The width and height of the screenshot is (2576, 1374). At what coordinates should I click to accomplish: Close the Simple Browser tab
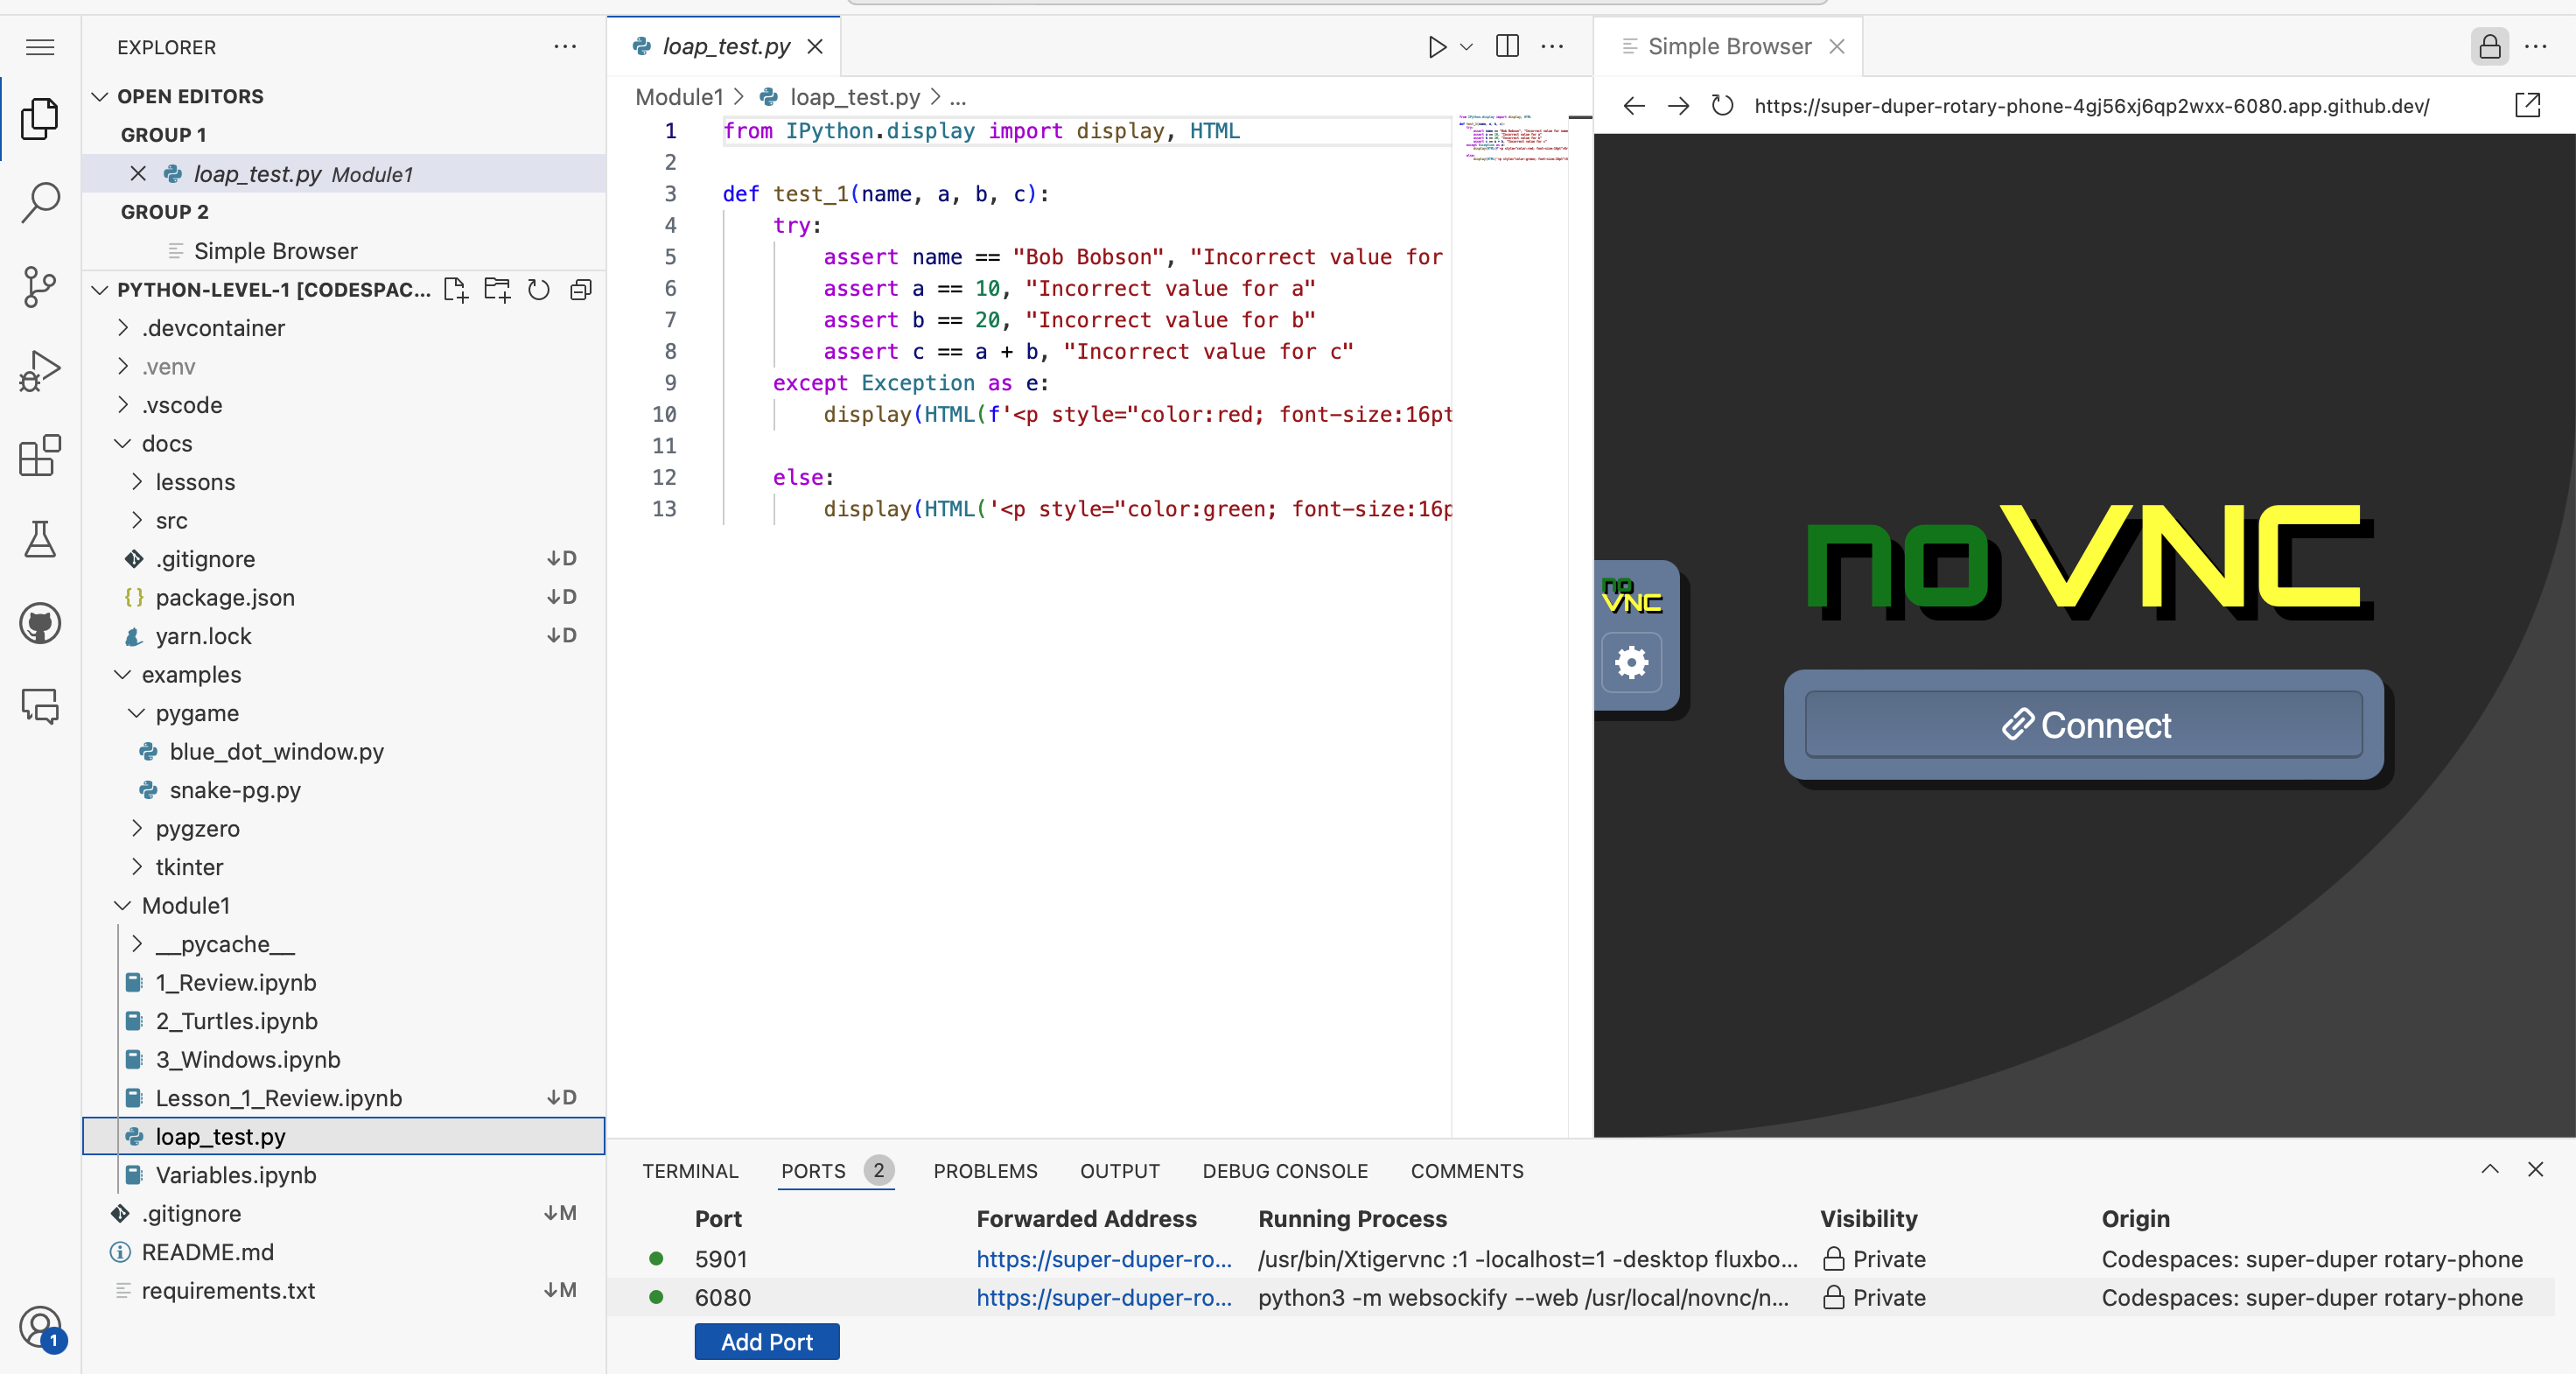(x=1837, y=47)
